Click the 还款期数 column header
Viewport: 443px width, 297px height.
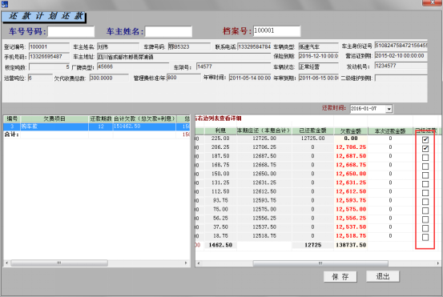(101, 118)
